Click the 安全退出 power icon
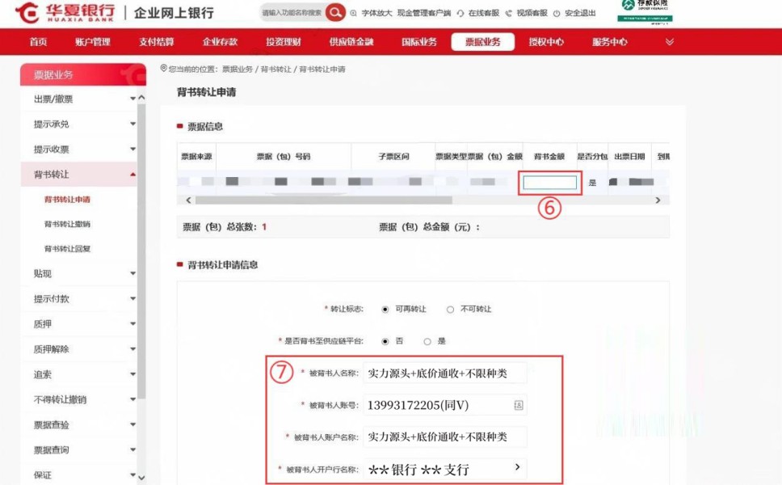The width and height of the screenshot is (782, 485). 557,13
